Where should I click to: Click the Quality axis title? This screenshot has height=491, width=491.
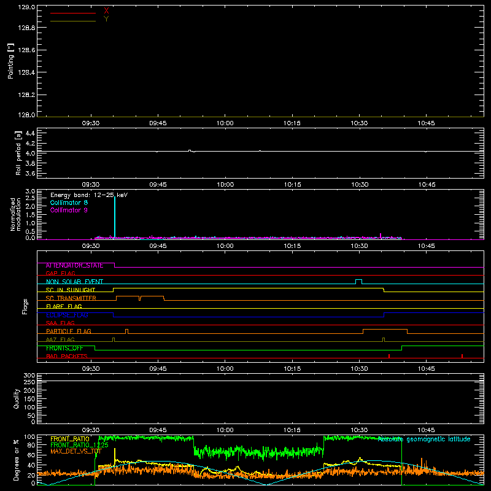(x=17, y=398)
